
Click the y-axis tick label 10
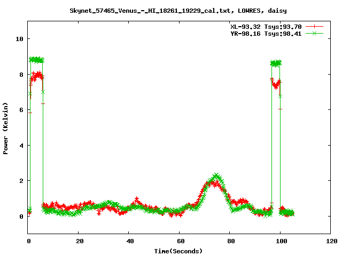pyautogui.click(x=19, y=39)
